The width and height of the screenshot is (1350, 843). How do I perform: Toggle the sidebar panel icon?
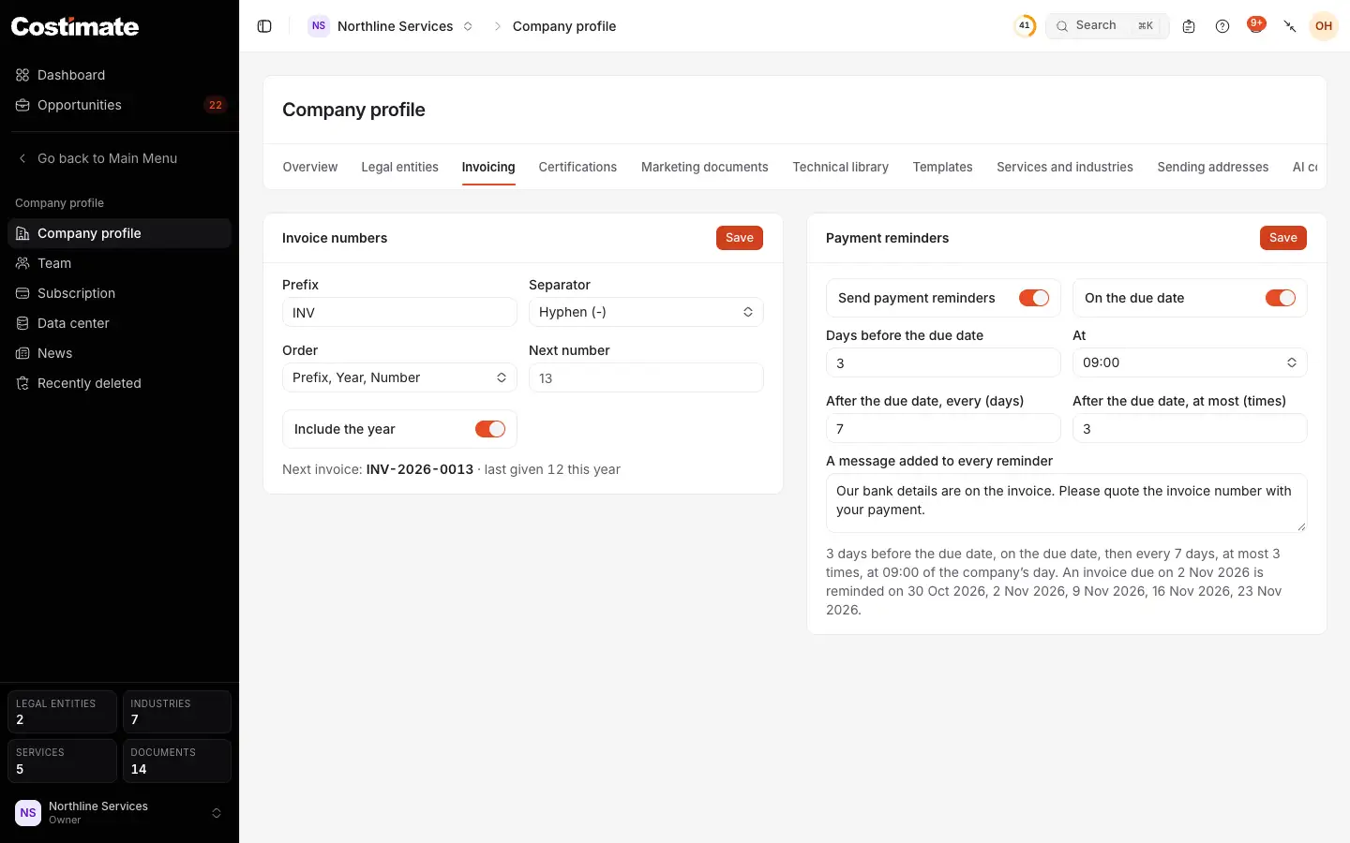pyautogui.click(x=264, y=26)
